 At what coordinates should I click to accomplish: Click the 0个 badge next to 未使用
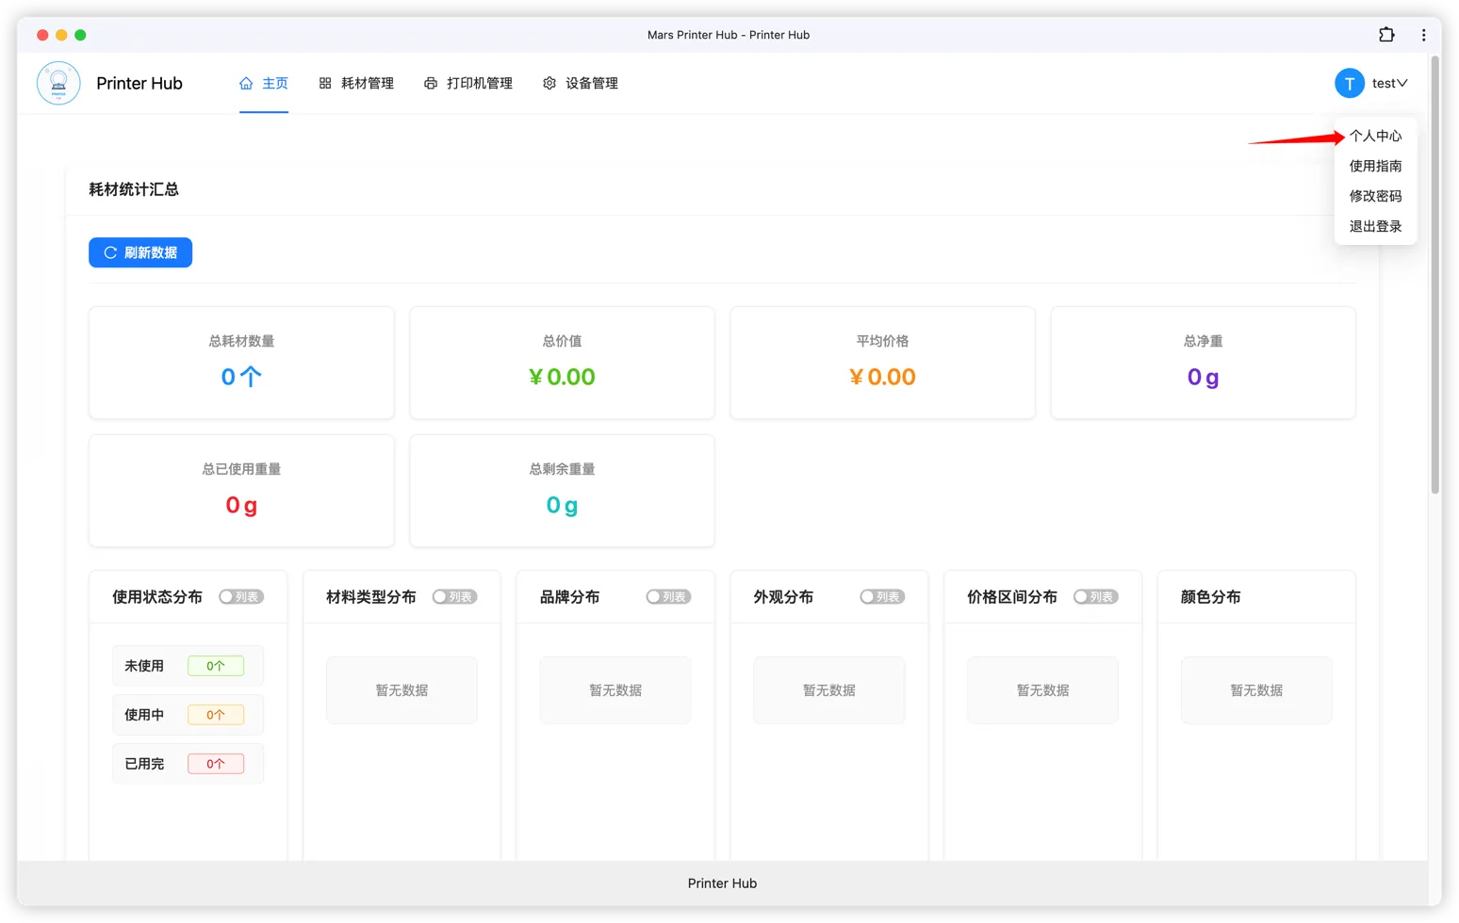(x=217, y=665)
